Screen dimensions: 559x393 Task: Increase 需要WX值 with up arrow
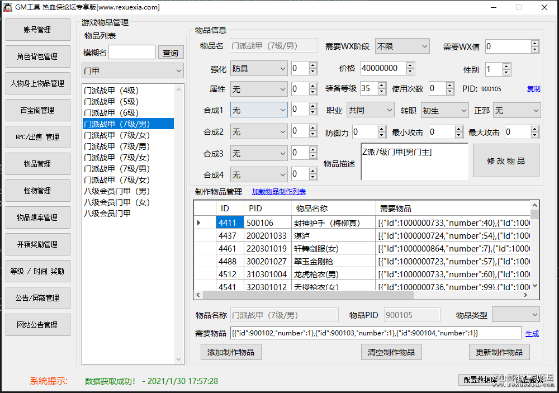coord(534,43)
